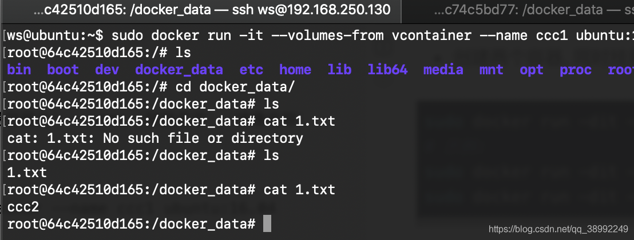The image size is (634, 240).
Task: Select the ssh ws@192.168.250.130 tab
Action: [x=212, y=10]
